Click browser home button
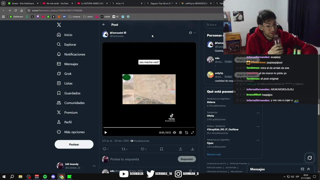This screenshot has height=180, width=320. (x=21, y=10)
